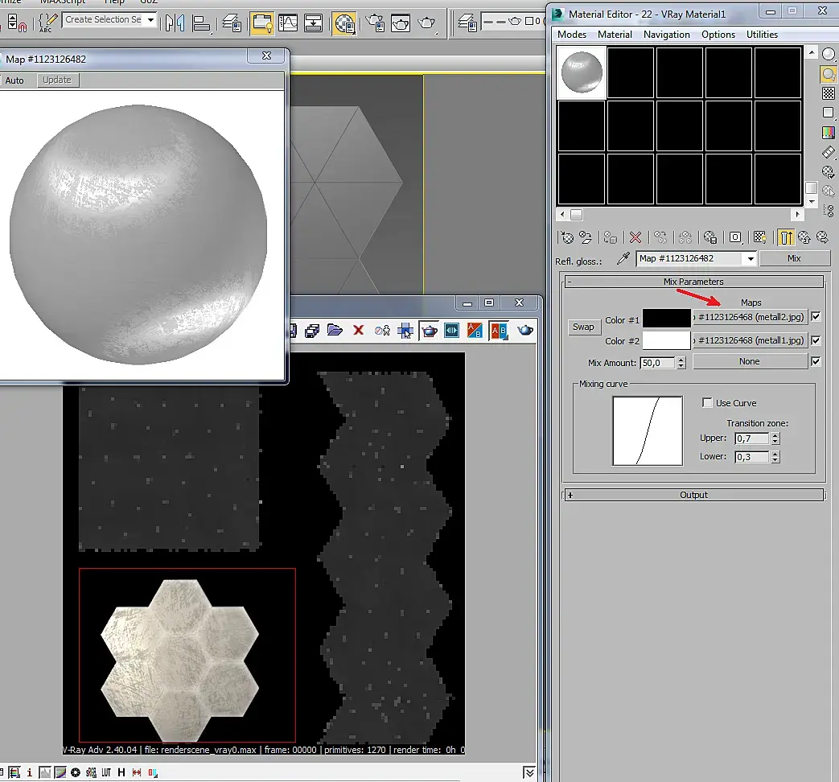Open the Utilities menu
Screen dimensions: 839x782
point(762,35)
